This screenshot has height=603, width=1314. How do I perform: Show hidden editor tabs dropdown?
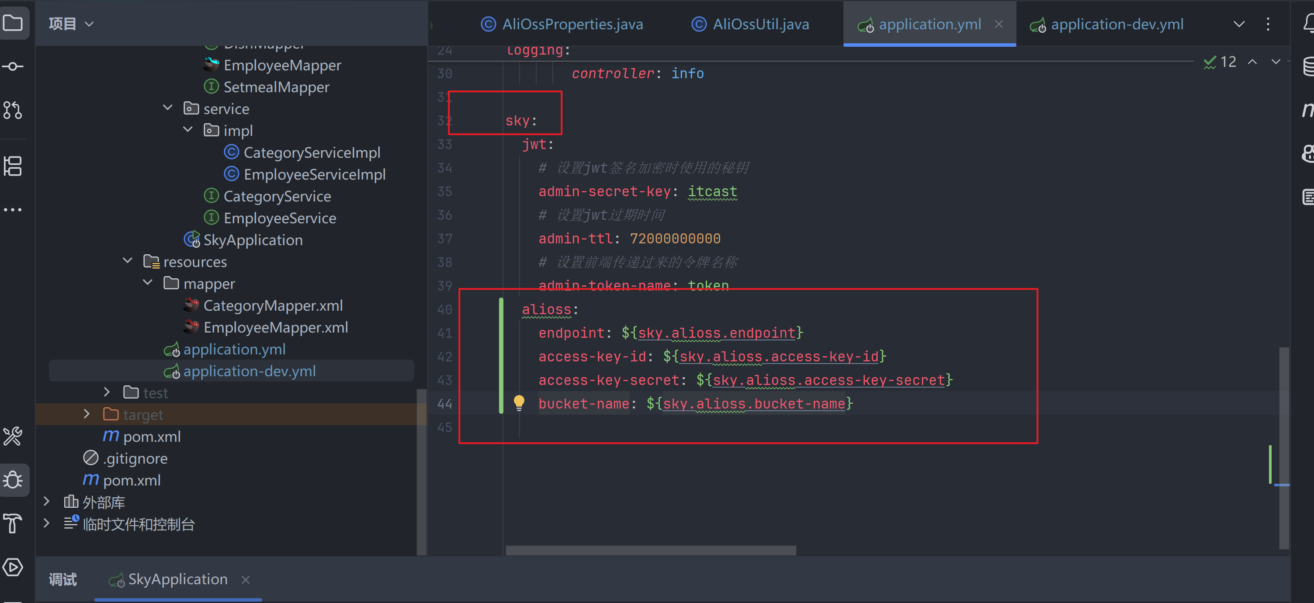1239,24
